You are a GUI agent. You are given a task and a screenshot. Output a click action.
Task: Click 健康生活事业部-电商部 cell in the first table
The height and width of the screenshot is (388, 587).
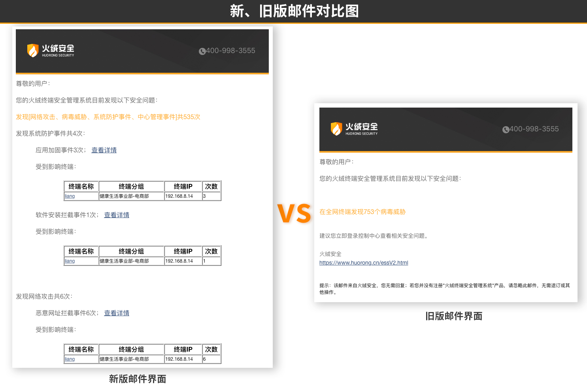(131, 196)
